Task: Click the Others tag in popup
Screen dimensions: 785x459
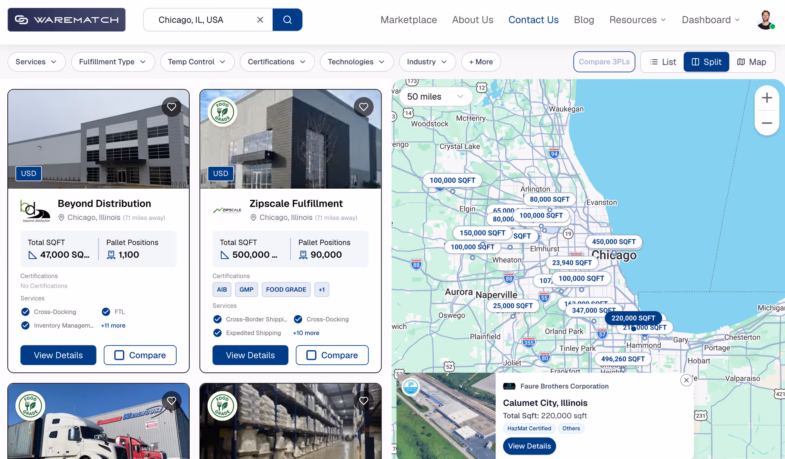Action: [x=571, y=428]
